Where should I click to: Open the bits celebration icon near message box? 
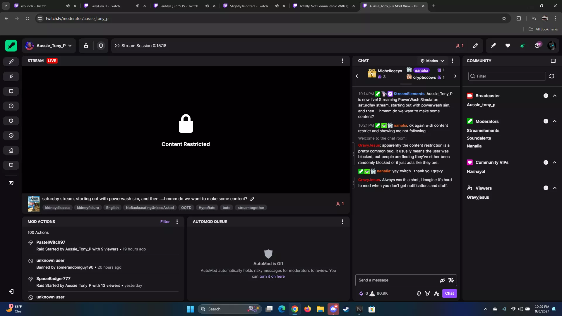pyautogui.click(x=442, y=280)
